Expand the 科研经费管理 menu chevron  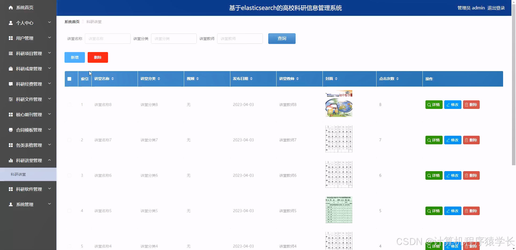[49, 83]
